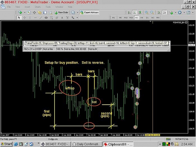Viewport: 196px width, 147px height.
Task: Click the crosshair-circle icon in the top toolbar
Action: [34, 12]
